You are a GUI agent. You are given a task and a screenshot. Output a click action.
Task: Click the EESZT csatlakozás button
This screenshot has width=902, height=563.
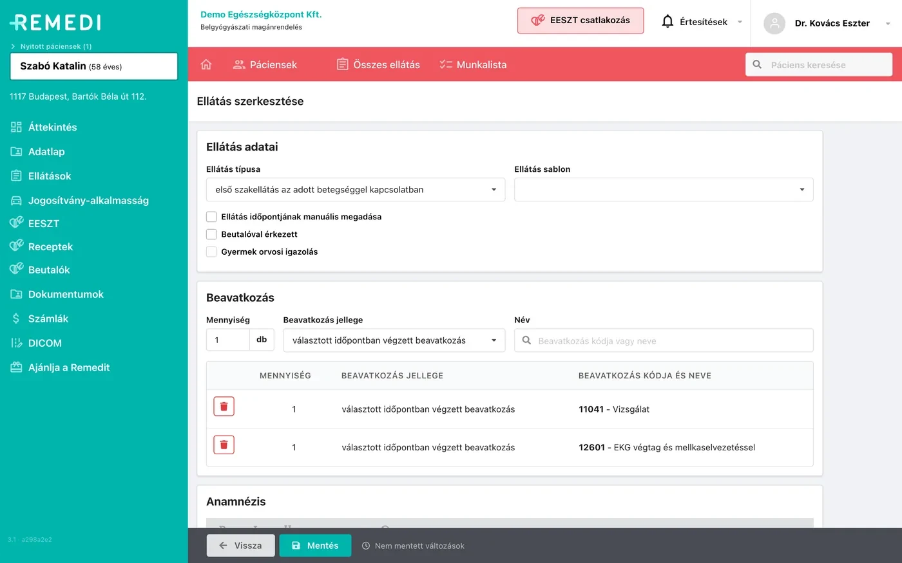pyautogui.click(x=581, y=21)
